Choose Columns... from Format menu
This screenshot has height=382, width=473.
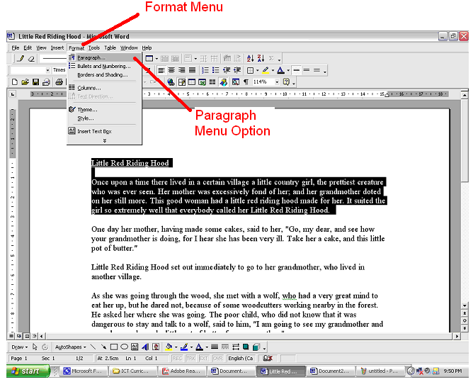pos(104,88)
